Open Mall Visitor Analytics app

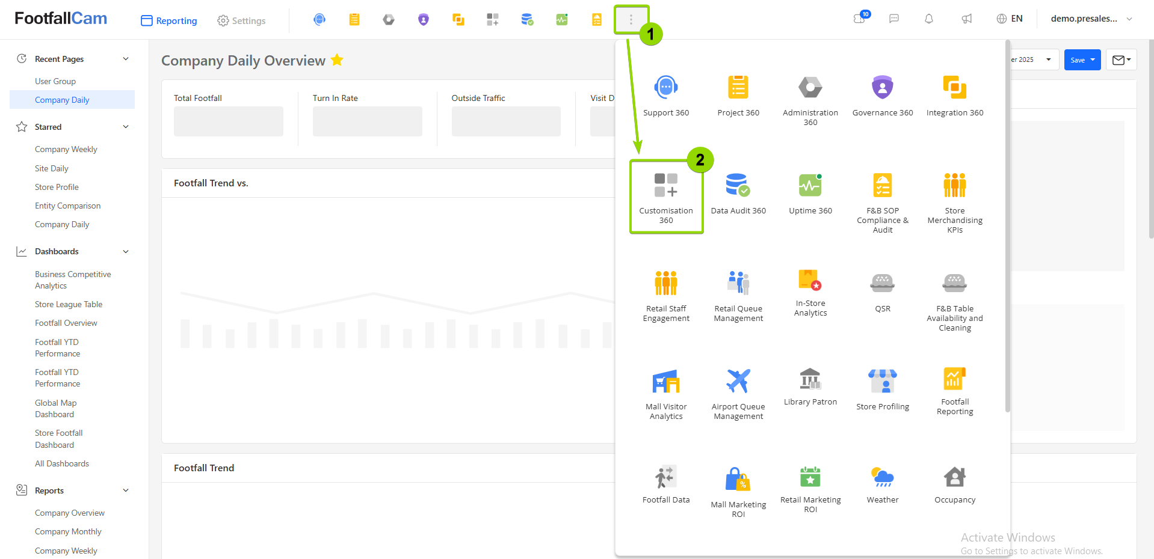666,394
